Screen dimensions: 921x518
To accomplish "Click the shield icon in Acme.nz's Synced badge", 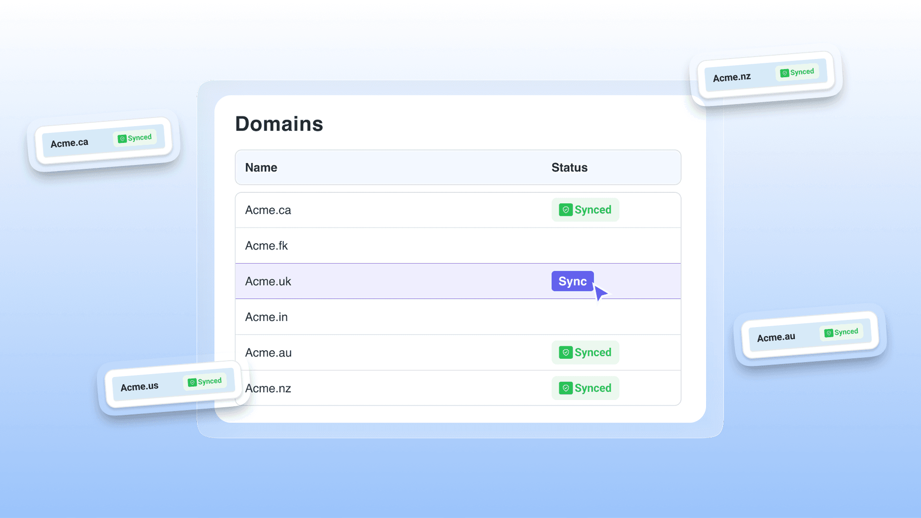I will [x=565, y=388].
